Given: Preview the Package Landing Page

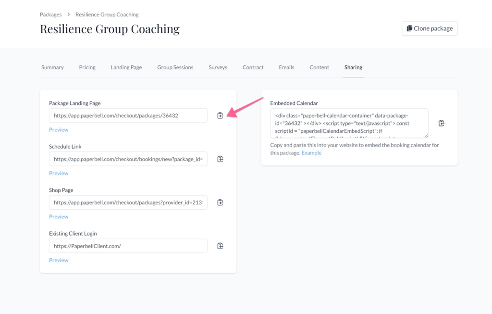Looking at the screenshot, I should (x=59, y=130).
